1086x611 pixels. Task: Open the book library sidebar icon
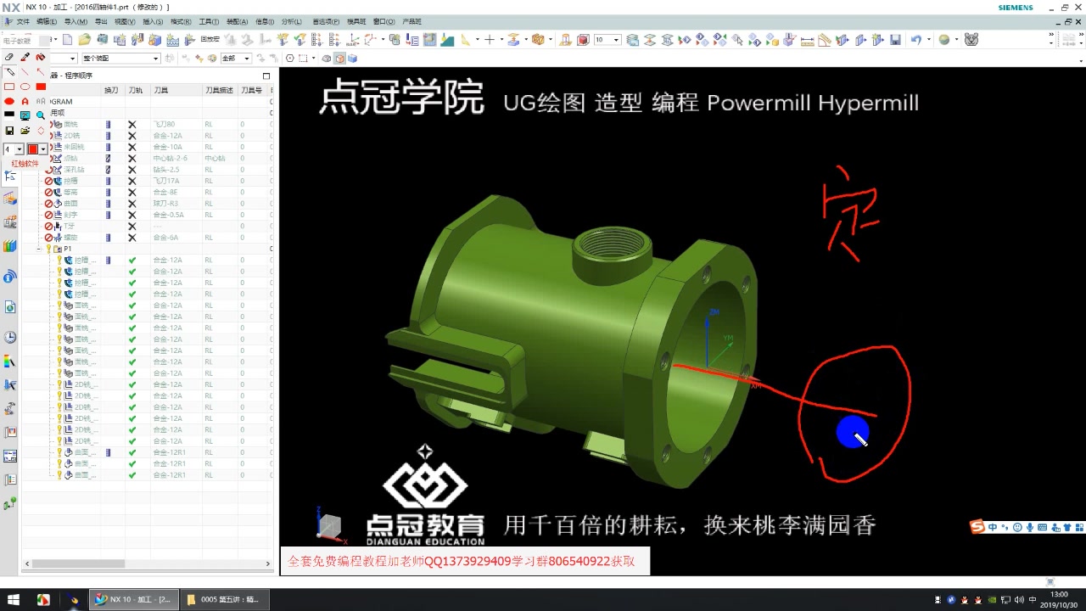pos(10,246)
